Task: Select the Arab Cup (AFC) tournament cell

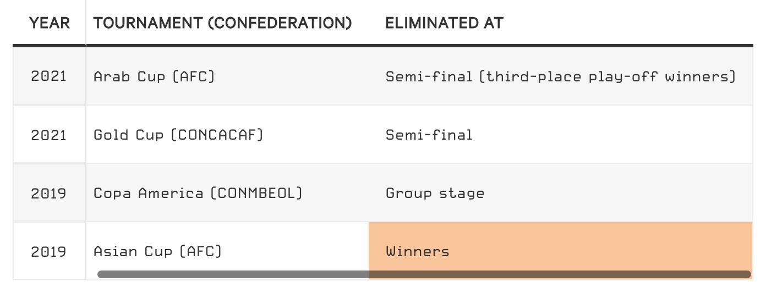Action: (154, 76)
